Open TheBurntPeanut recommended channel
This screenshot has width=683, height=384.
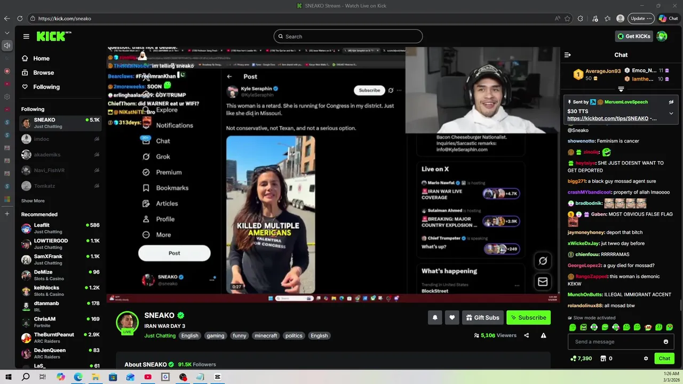coord(60,338)
